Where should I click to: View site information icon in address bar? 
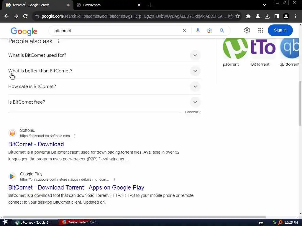[37, 16]
